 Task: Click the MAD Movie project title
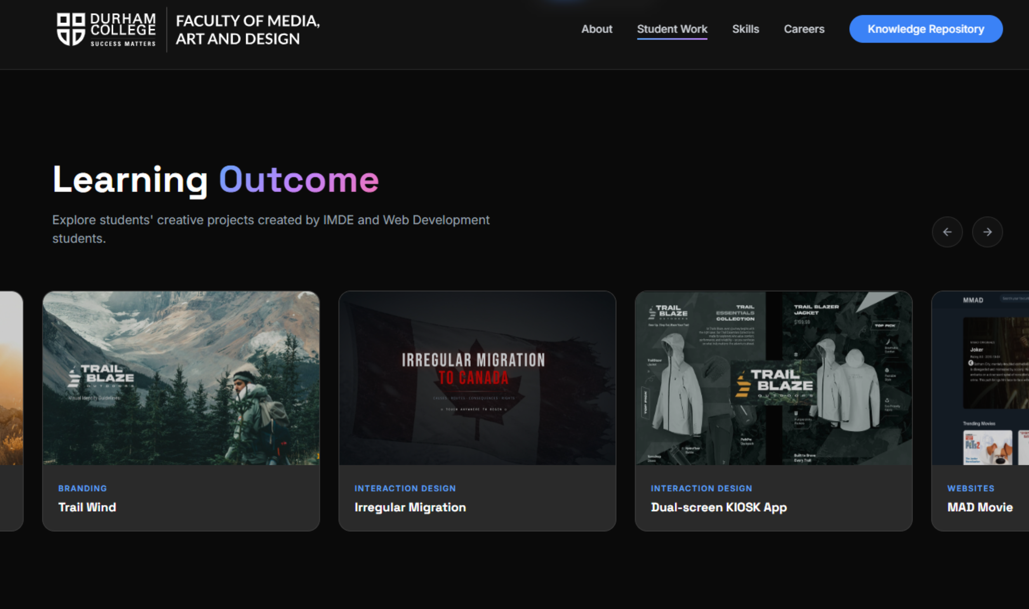[980, 507]
